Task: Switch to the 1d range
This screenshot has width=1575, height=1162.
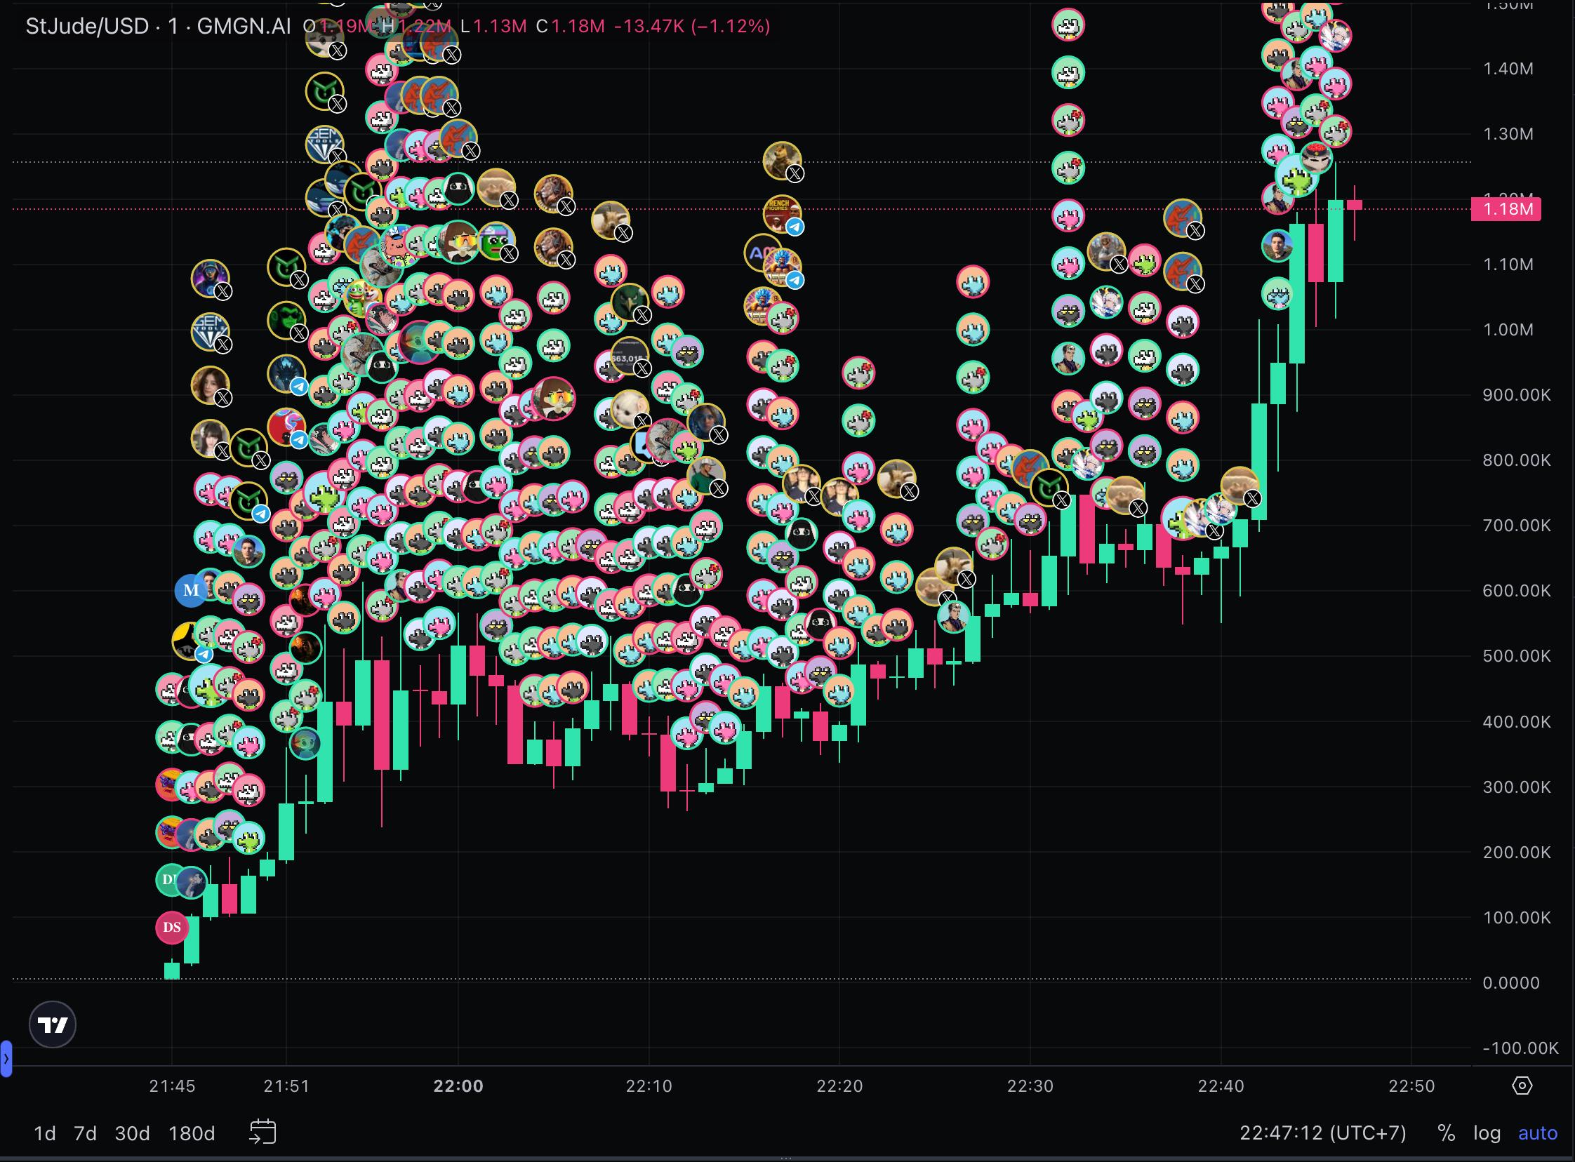Action: pos(45,1133)
